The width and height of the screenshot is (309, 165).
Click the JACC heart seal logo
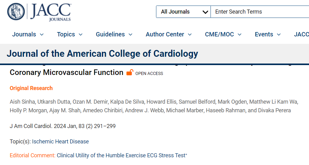[x=16, y=11]
